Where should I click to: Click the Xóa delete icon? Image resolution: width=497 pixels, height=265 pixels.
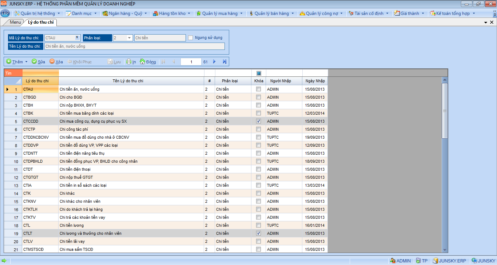coord(52,62)
